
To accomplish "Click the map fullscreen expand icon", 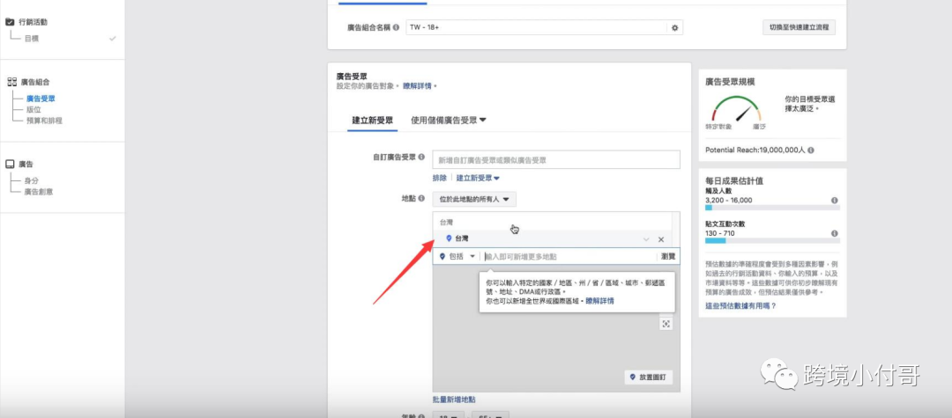I will (666, 324).
